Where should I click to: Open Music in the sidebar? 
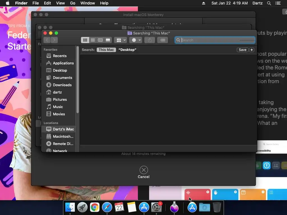click(x=59, y=107)
